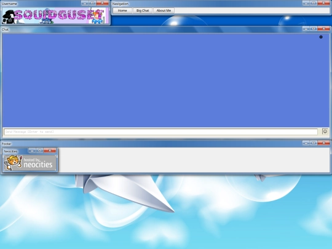Open the Big Chat page

click(143, 10)
